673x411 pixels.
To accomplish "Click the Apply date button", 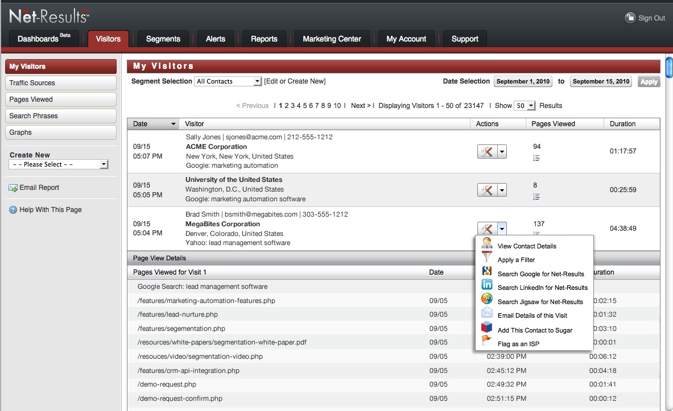I will [649, 81].
